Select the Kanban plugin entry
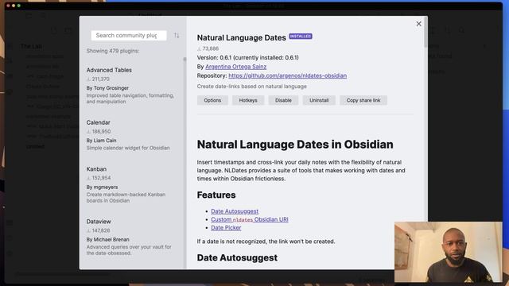 (131, 184)
